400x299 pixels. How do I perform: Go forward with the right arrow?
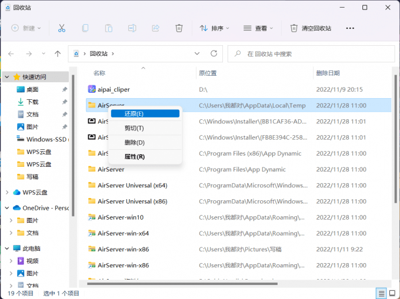[29, 53]
